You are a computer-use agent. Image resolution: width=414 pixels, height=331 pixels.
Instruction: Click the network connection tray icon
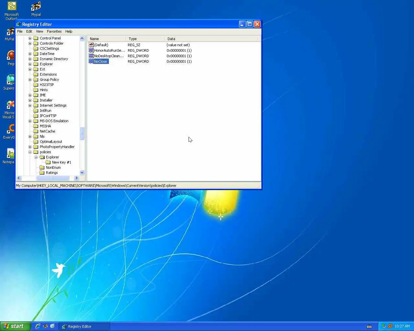pyautogui.click(x=384, y=326)
